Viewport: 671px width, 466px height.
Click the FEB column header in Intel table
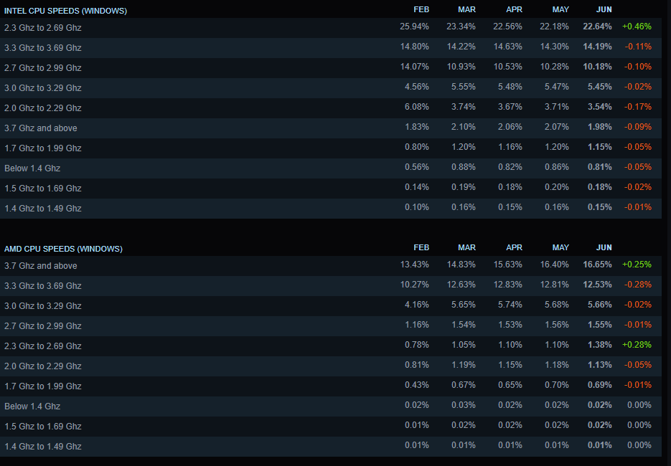pos(421,9)
